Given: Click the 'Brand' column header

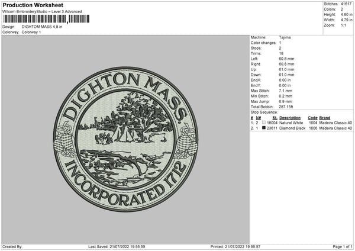Looking at the screenshot, I should 325,118.
